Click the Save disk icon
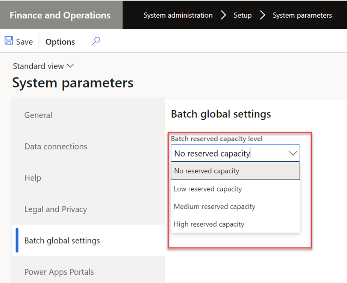 pyautogui.click(x=9, y=41)
